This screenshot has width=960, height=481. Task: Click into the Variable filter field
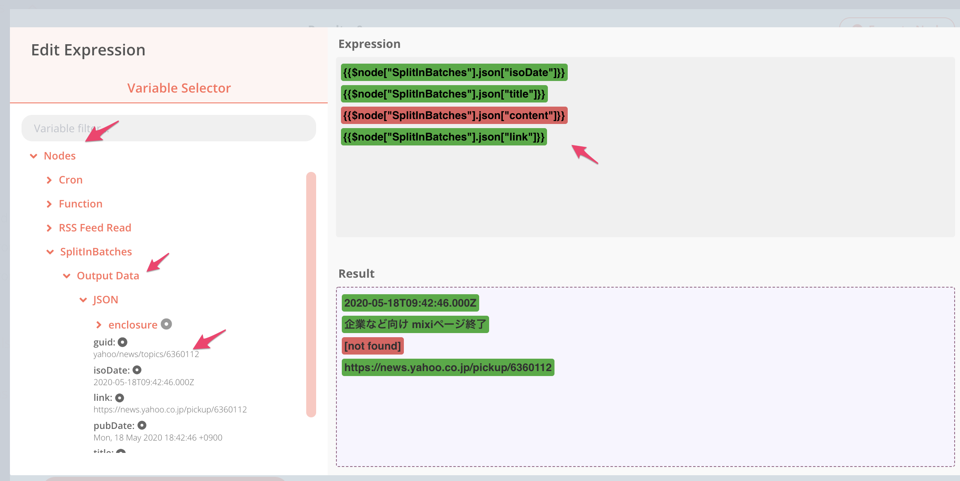point(169,129)
